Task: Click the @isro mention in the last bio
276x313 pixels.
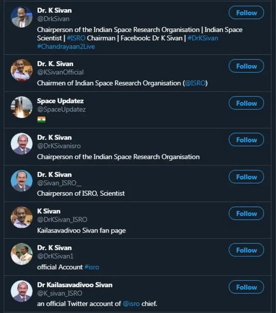Action: pos(132,304)
